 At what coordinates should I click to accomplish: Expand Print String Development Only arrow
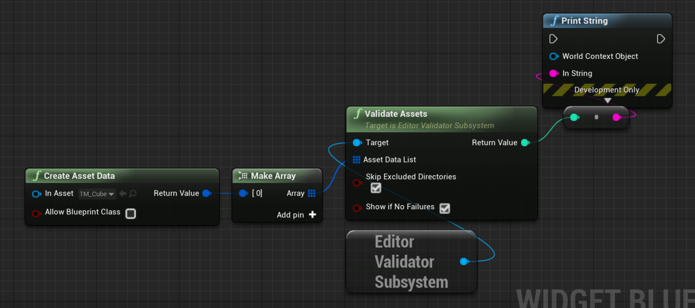click(608, 101)
